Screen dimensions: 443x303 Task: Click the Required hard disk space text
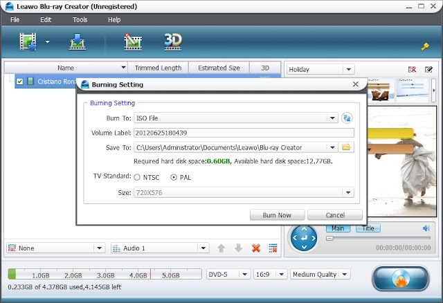coord(233,161)
